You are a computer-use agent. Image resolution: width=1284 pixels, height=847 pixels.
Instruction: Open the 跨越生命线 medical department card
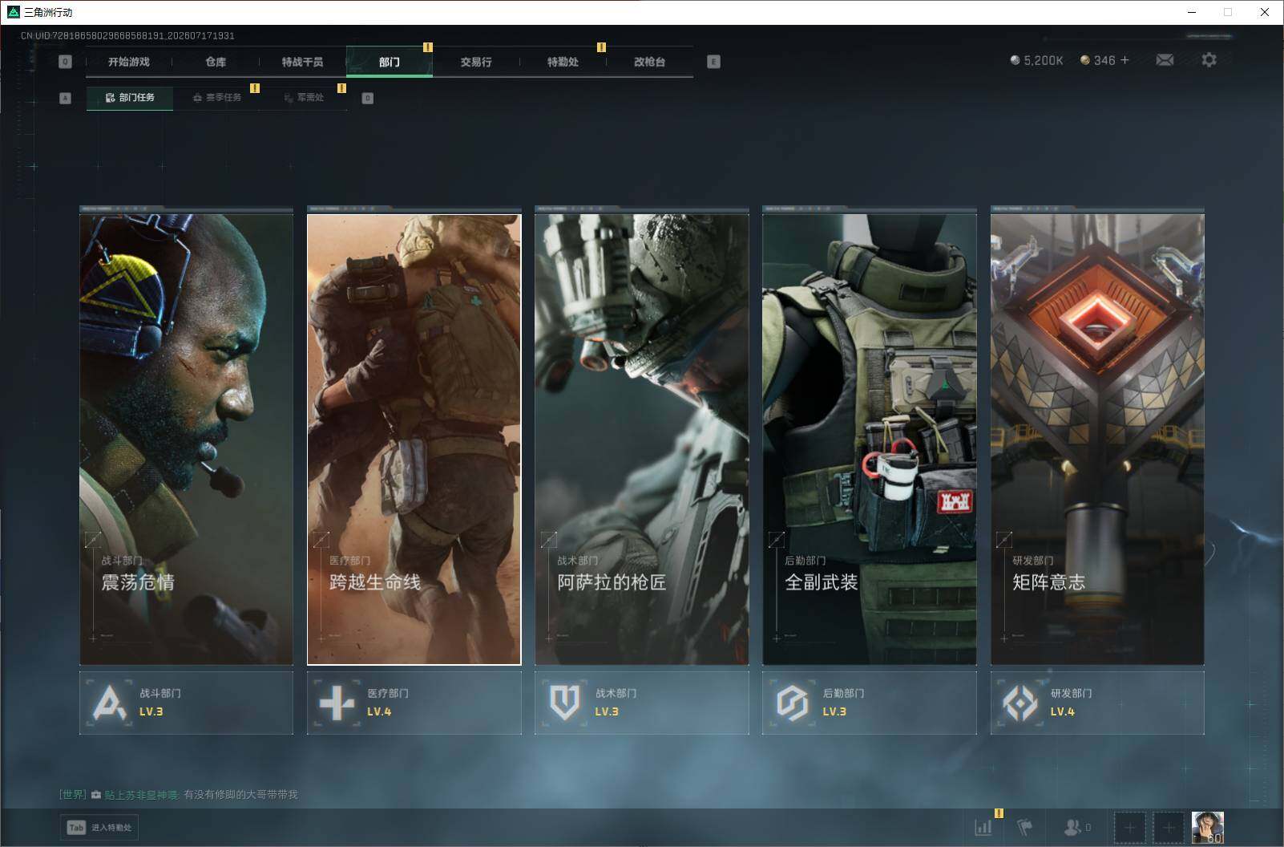click(x=414, y=439)
